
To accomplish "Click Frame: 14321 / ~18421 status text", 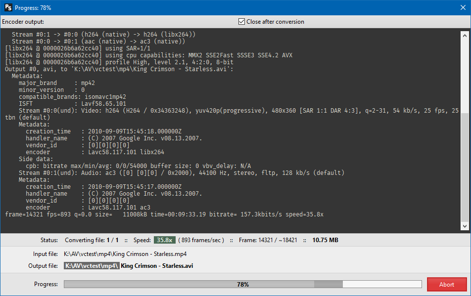I will (268, 240).
